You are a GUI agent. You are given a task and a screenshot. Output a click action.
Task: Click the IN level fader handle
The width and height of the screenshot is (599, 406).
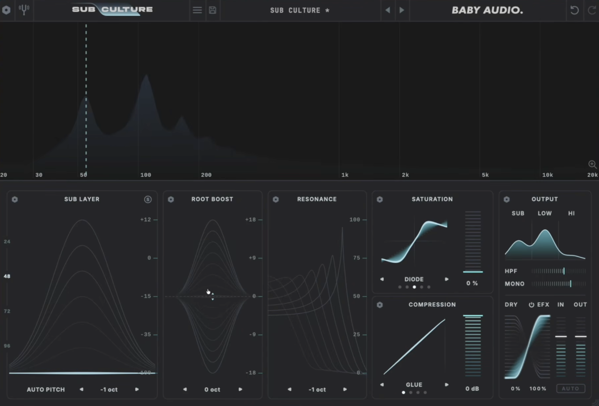pyautogui.click(x=561, y=336)
